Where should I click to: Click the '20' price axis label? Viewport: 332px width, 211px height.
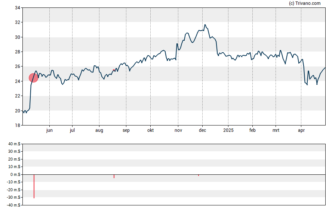tap(18, 111)
